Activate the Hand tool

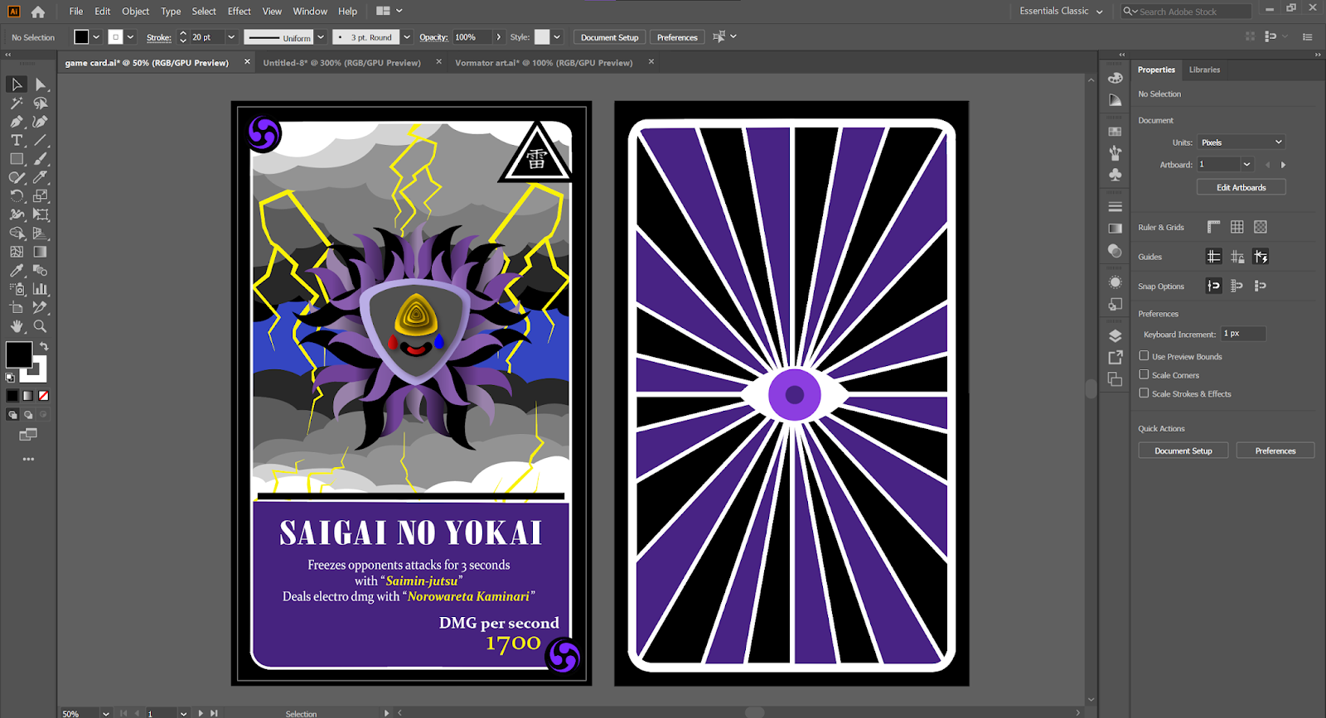coord(17,326)
